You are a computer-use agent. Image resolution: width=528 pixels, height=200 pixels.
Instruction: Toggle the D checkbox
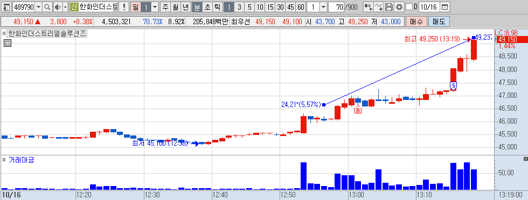pos(409,7)
